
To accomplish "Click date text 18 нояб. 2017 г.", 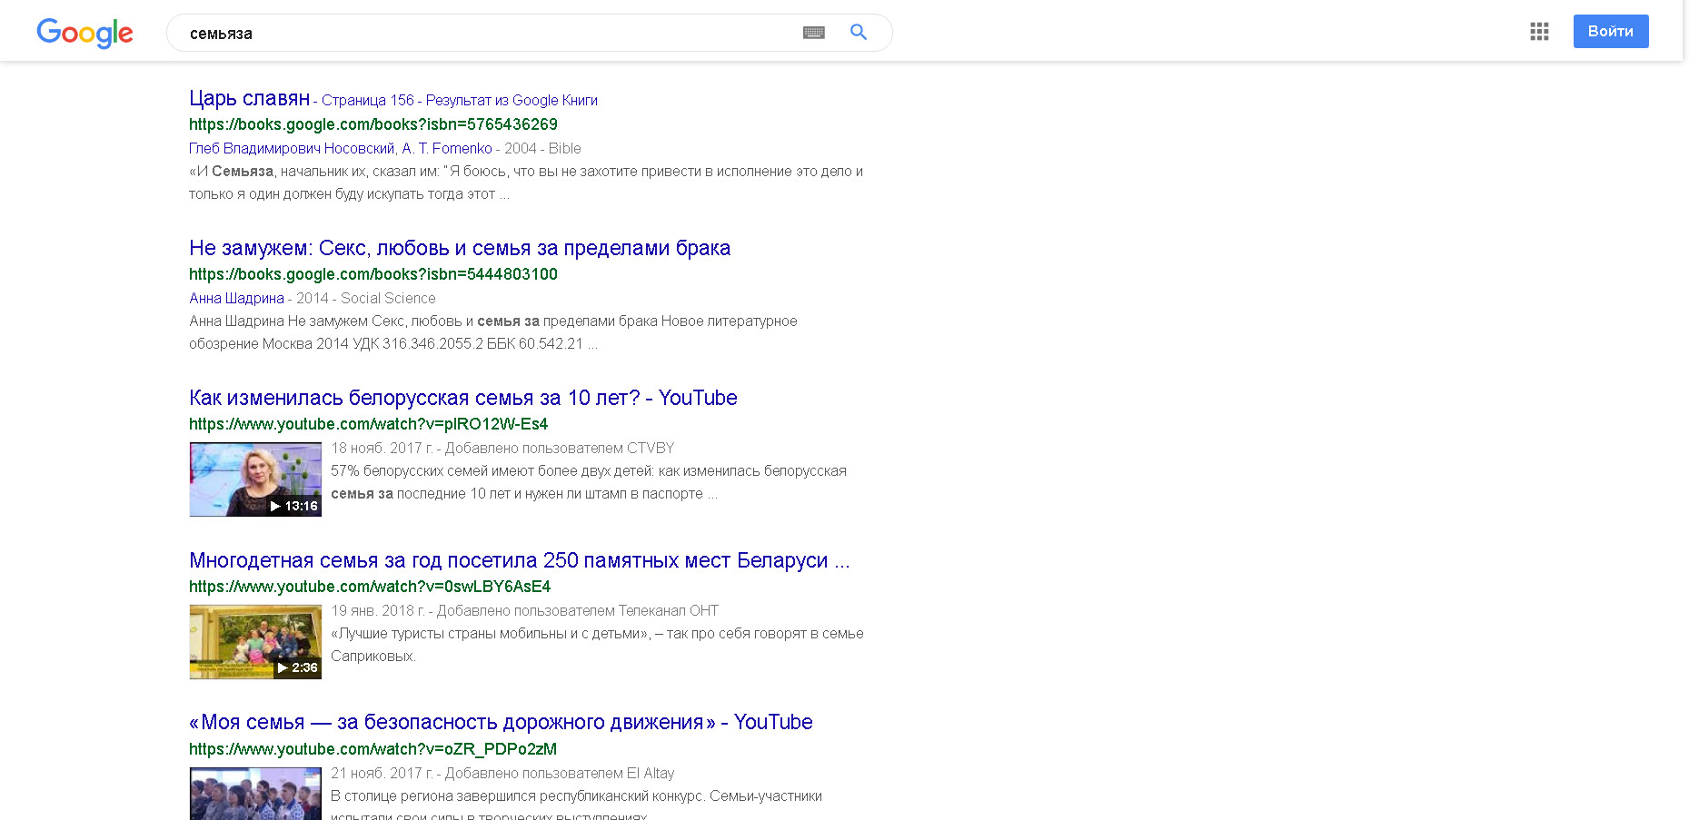I will point(382,448).
